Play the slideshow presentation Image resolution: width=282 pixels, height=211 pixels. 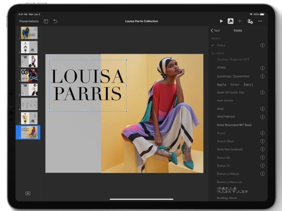point(221,21)
